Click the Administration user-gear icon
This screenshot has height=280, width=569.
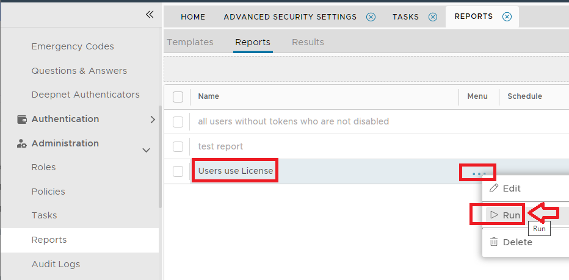coord(22,143)
